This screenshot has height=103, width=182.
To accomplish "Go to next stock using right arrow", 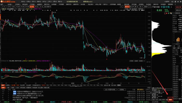I will pyautogui.click(x=171, y=7).
